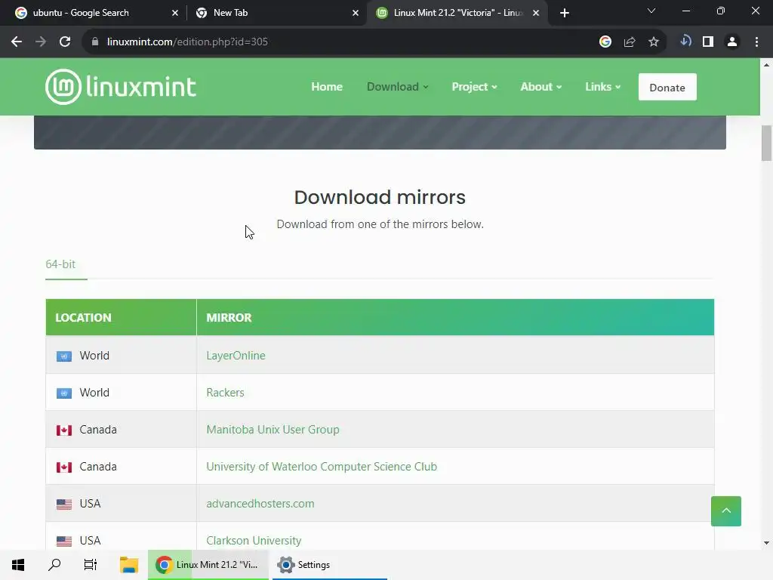Open taskbar search
The height and width of the screenshot is (580, 773).
(x=54, y=565)
